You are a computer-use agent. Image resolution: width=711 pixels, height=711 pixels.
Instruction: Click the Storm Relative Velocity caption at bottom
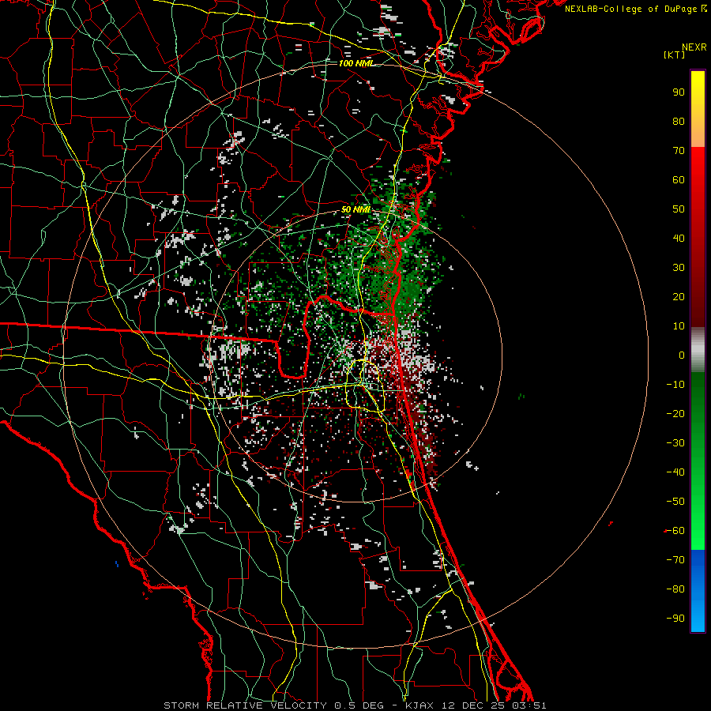pos(355,705)
